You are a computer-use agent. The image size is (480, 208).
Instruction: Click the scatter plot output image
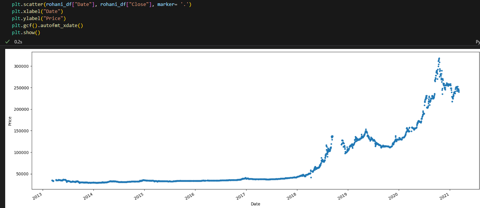tap(242, 128)
